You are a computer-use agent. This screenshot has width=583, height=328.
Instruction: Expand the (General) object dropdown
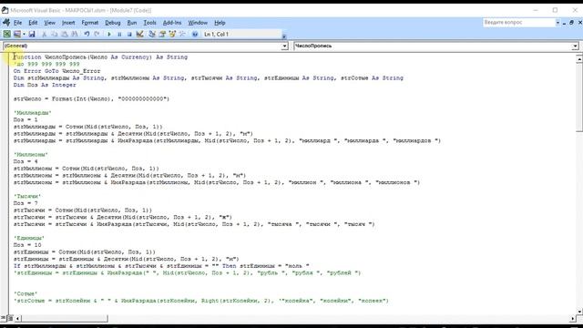point(284,46)
